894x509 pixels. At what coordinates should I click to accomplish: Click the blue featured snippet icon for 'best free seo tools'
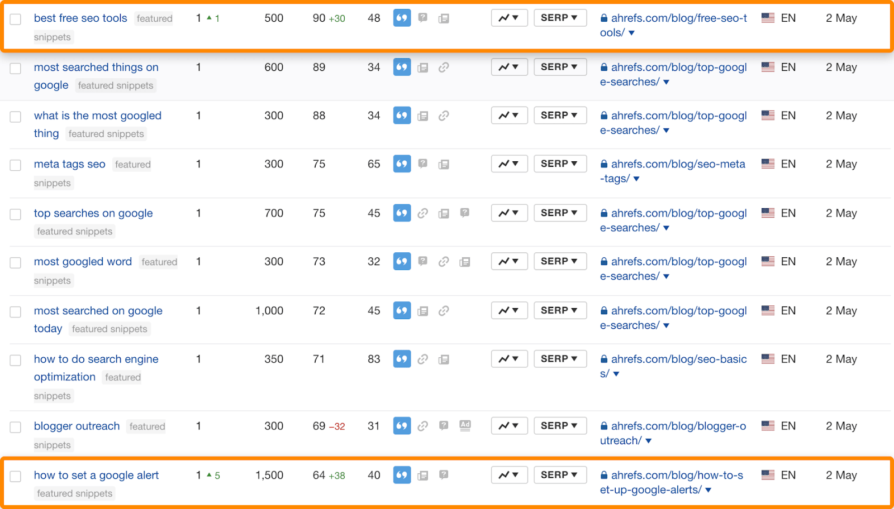tap(402, 18)
